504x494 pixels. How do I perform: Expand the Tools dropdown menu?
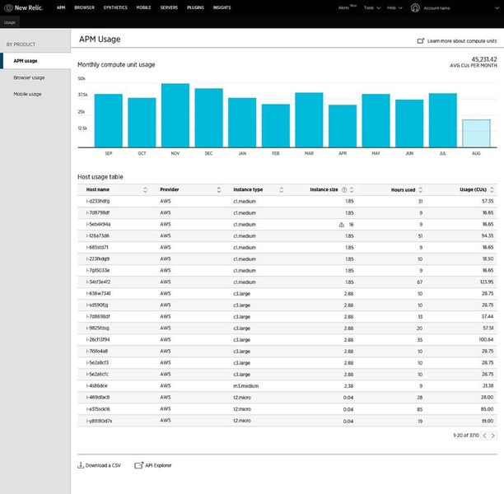(372, 7)
